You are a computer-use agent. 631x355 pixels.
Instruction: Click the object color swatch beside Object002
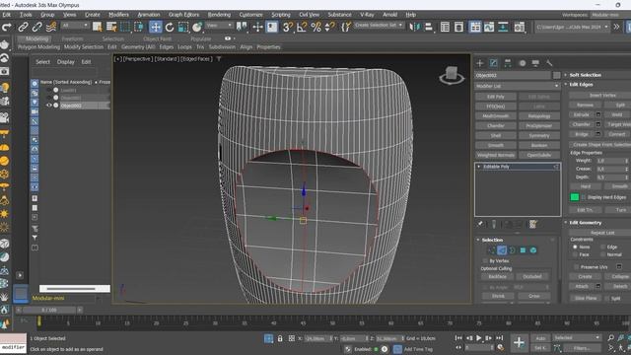point(556,75)
